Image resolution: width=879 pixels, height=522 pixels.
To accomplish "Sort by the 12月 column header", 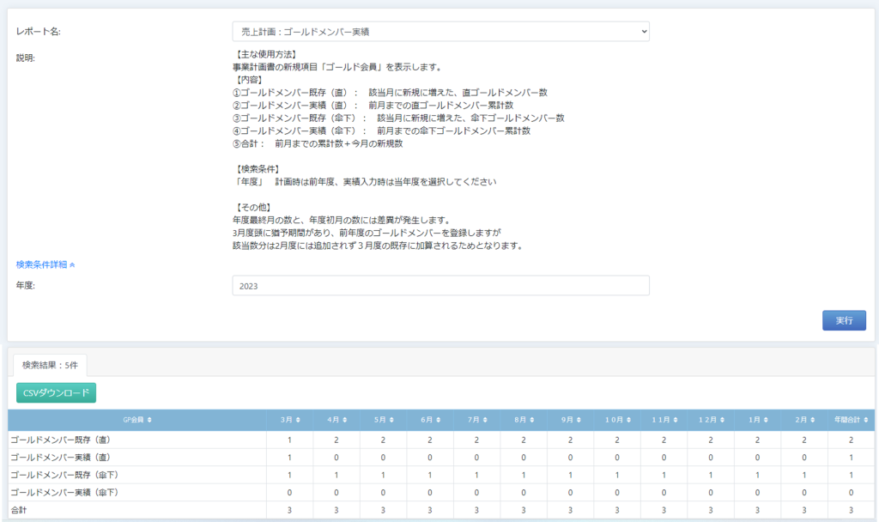I will [x=711, y=420].
